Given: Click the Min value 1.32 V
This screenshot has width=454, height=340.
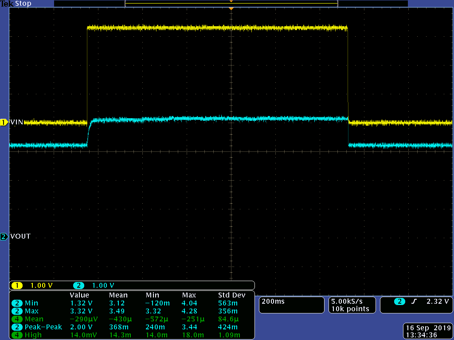Looking at the screenshot, I should coord(82,303).
